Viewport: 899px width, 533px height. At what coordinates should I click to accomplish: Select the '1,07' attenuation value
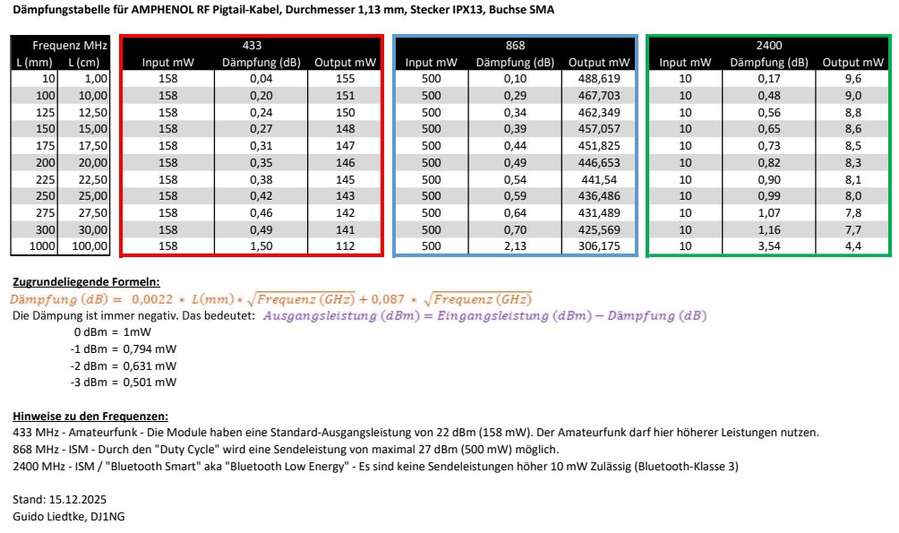pos(769,213)
